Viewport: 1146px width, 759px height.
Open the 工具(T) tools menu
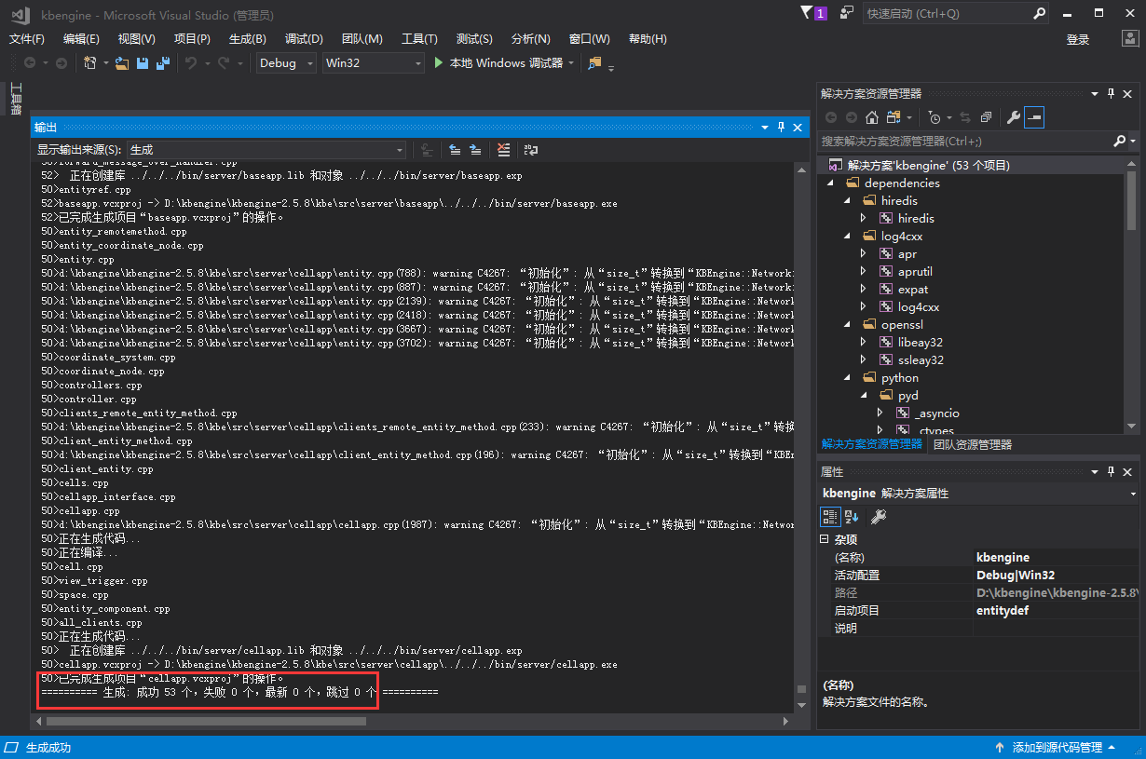tap(419, 39)
